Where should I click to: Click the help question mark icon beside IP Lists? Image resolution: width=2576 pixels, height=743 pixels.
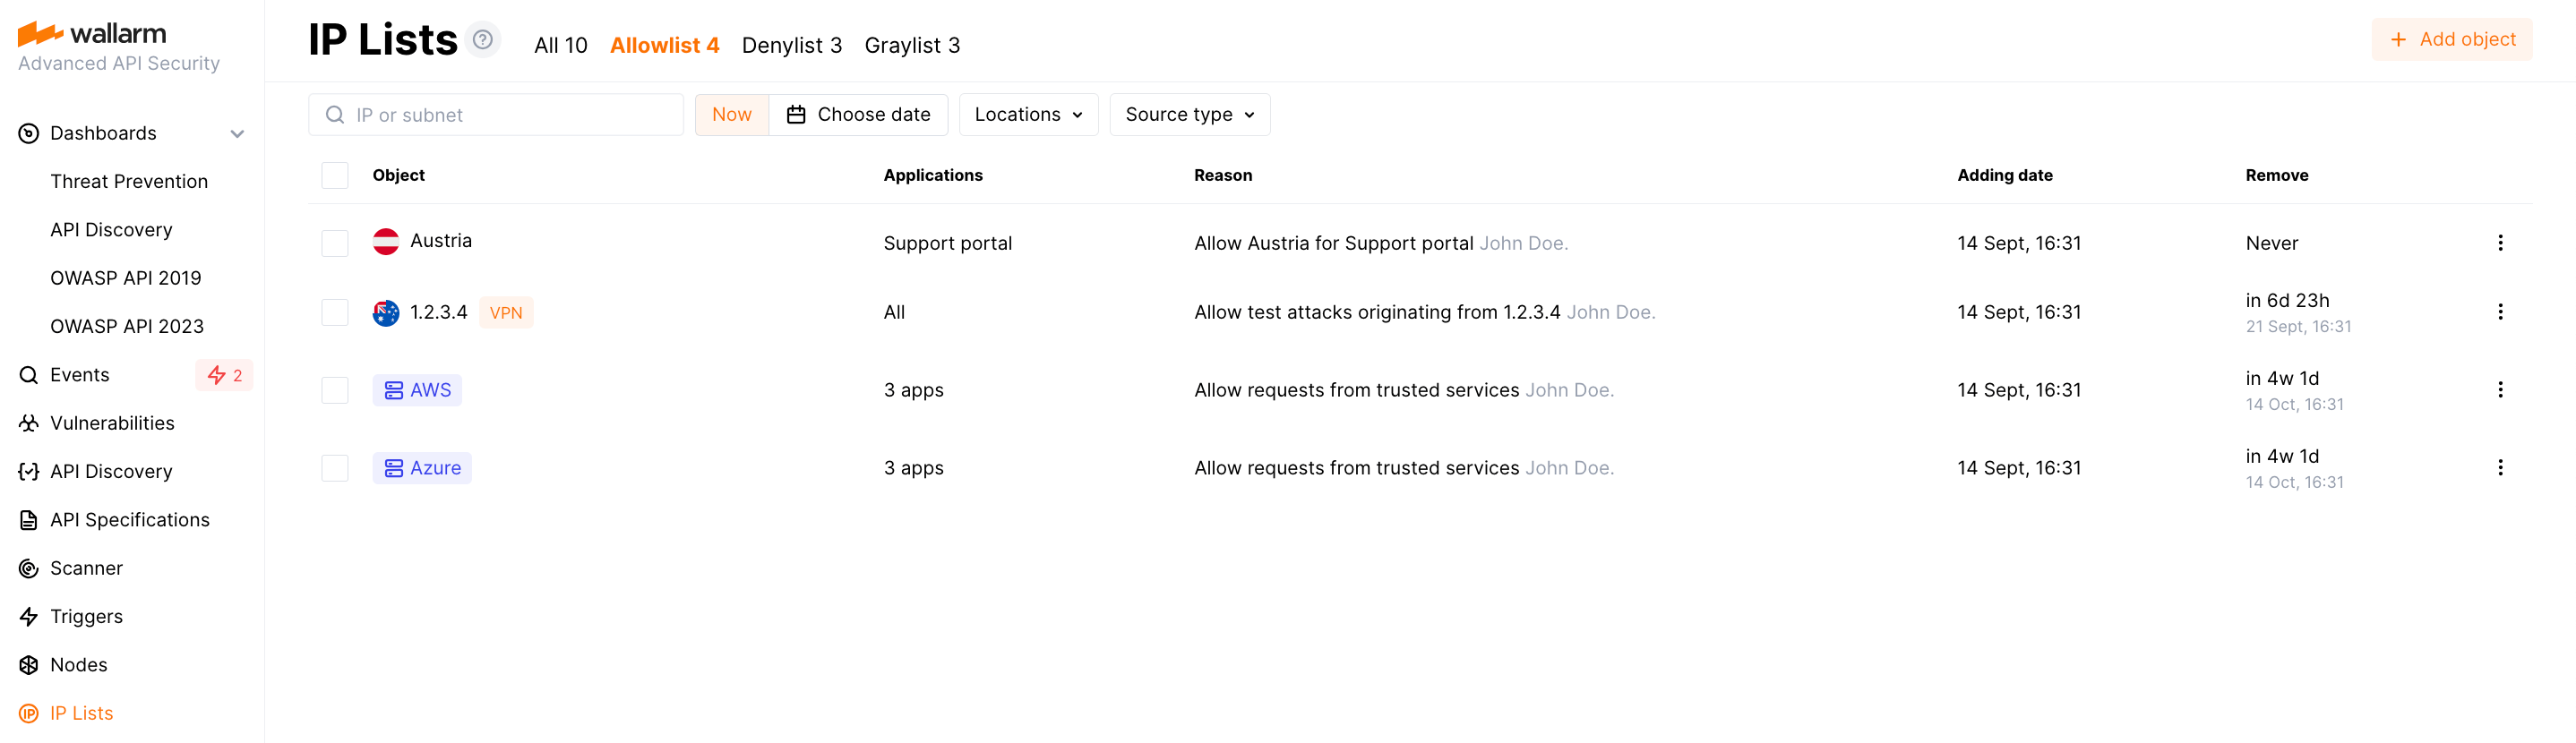(483, 40)
